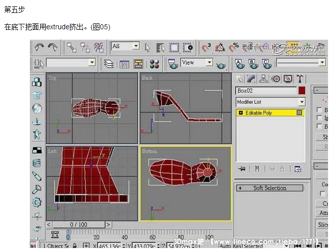Select the Select and Link tool
Viewport: 333px width, 250px height.
pyautogui.click(x=72, y=47)
